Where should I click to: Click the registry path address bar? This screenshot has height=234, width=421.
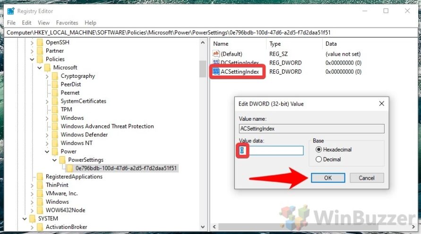tap(211, 33)
